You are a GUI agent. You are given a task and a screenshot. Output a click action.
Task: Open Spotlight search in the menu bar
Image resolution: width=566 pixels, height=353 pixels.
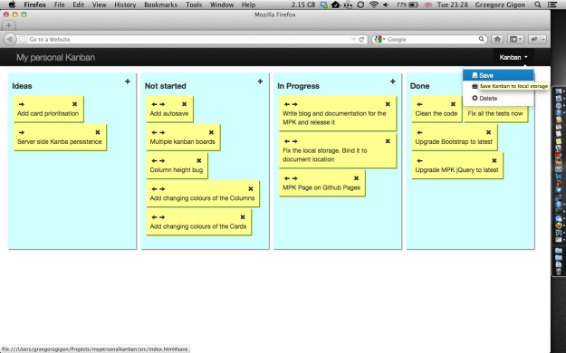[538, 5]
